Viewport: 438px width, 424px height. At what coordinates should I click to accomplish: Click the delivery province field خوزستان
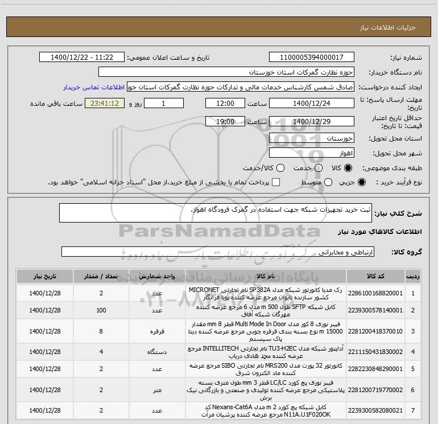pyautogui.click(x=312, y=138)
